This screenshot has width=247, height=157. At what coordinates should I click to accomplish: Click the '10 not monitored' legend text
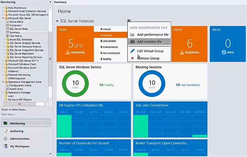[188, 85]
